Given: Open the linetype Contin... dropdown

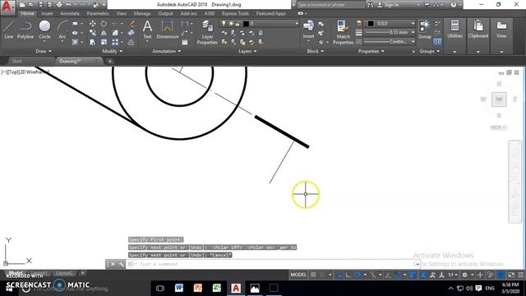Looking at the screenshot, I should point(390,42).
